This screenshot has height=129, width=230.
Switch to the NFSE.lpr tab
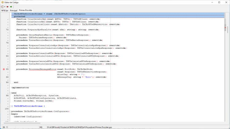[5, 10]
